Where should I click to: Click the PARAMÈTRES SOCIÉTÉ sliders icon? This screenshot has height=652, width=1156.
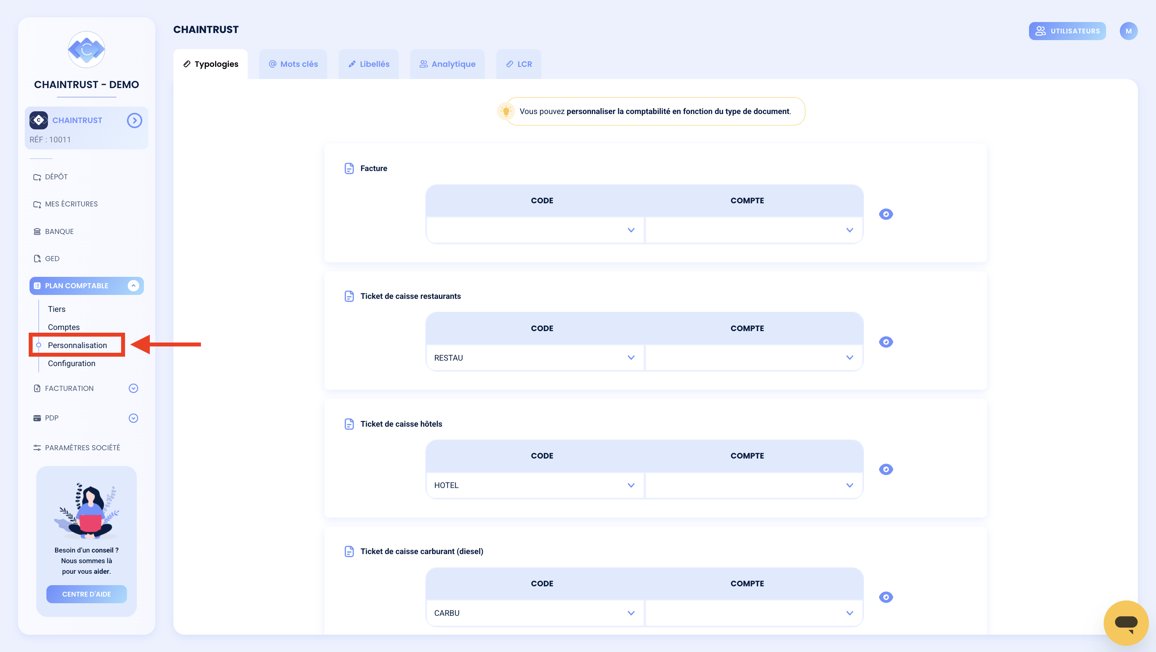[37, 448]
